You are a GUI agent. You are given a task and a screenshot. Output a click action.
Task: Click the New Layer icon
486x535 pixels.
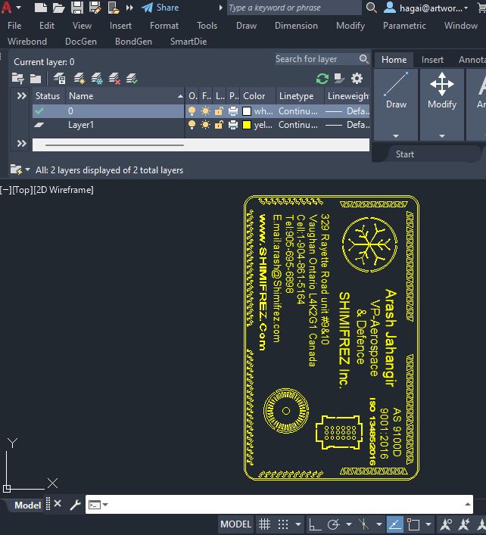coord(79,79)
